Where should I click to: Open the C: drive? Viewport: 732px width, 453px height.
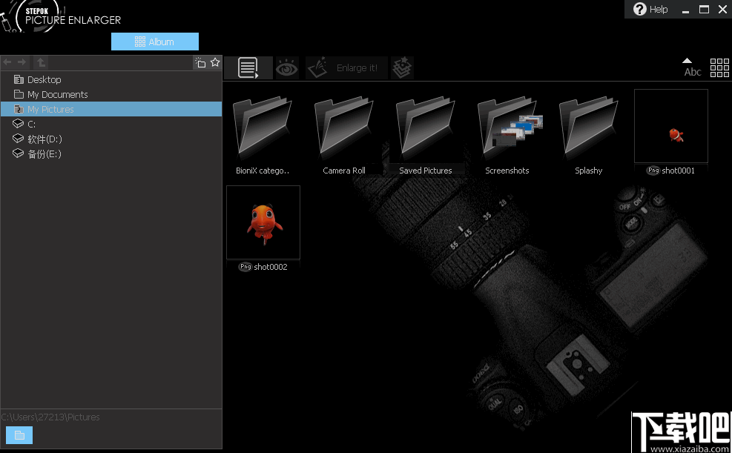pyautogui.click(x=111, y=124)
